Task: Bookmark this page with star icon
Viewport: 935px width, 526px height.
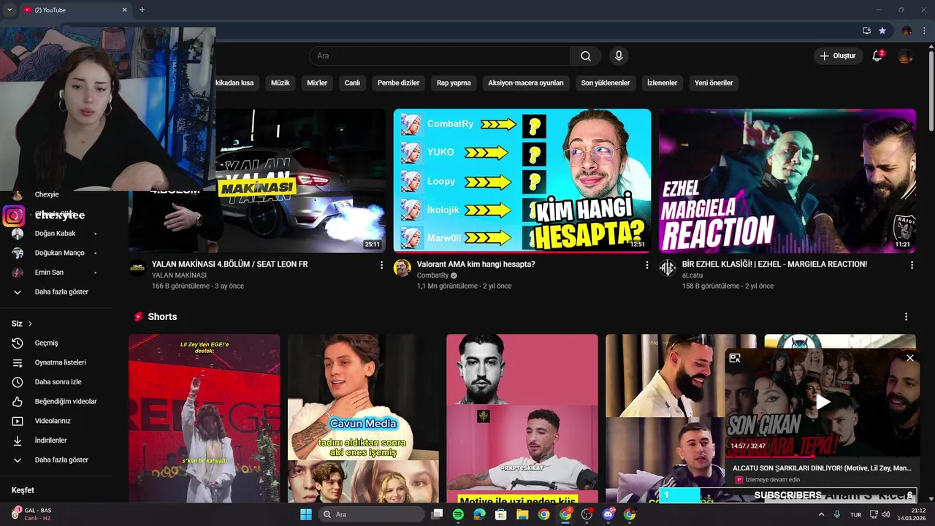Action: 882,31
